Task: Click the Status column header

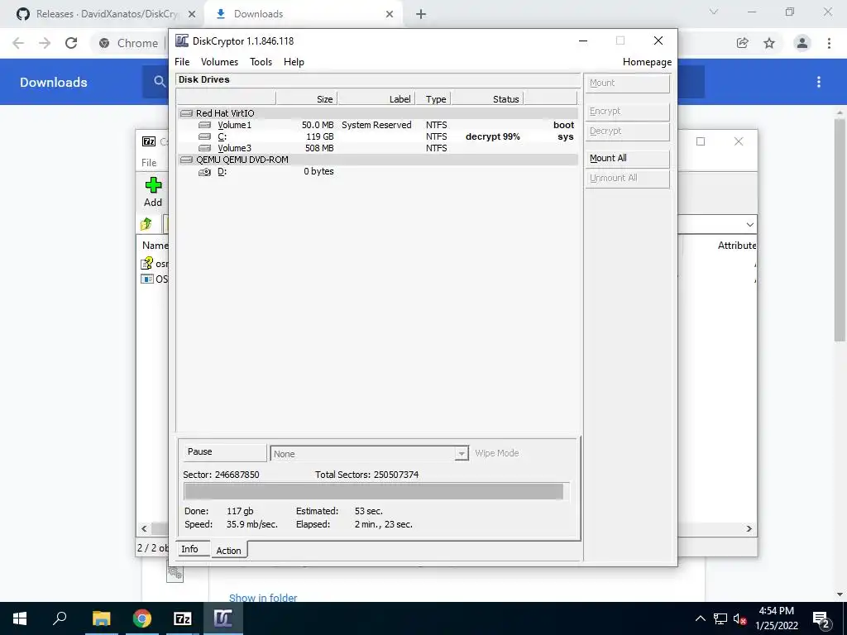Action: point(487,99)
